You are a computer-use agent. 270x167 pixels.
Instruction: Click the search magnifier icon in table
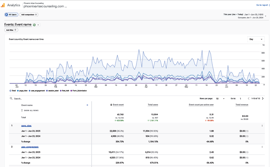11,99
